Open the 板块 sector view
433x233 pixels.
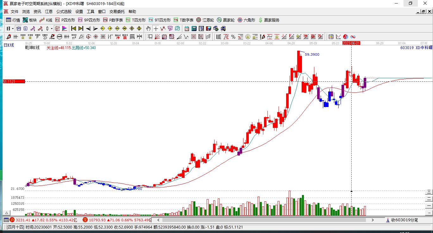point(30,20)
